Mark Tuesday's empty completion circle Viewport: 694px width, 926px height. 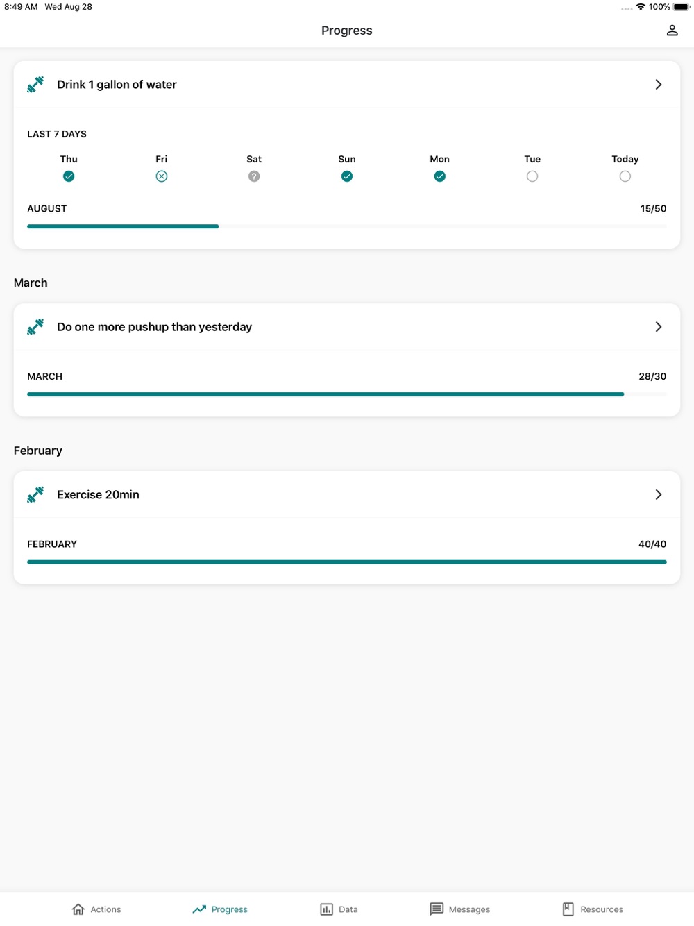(532, 176)
